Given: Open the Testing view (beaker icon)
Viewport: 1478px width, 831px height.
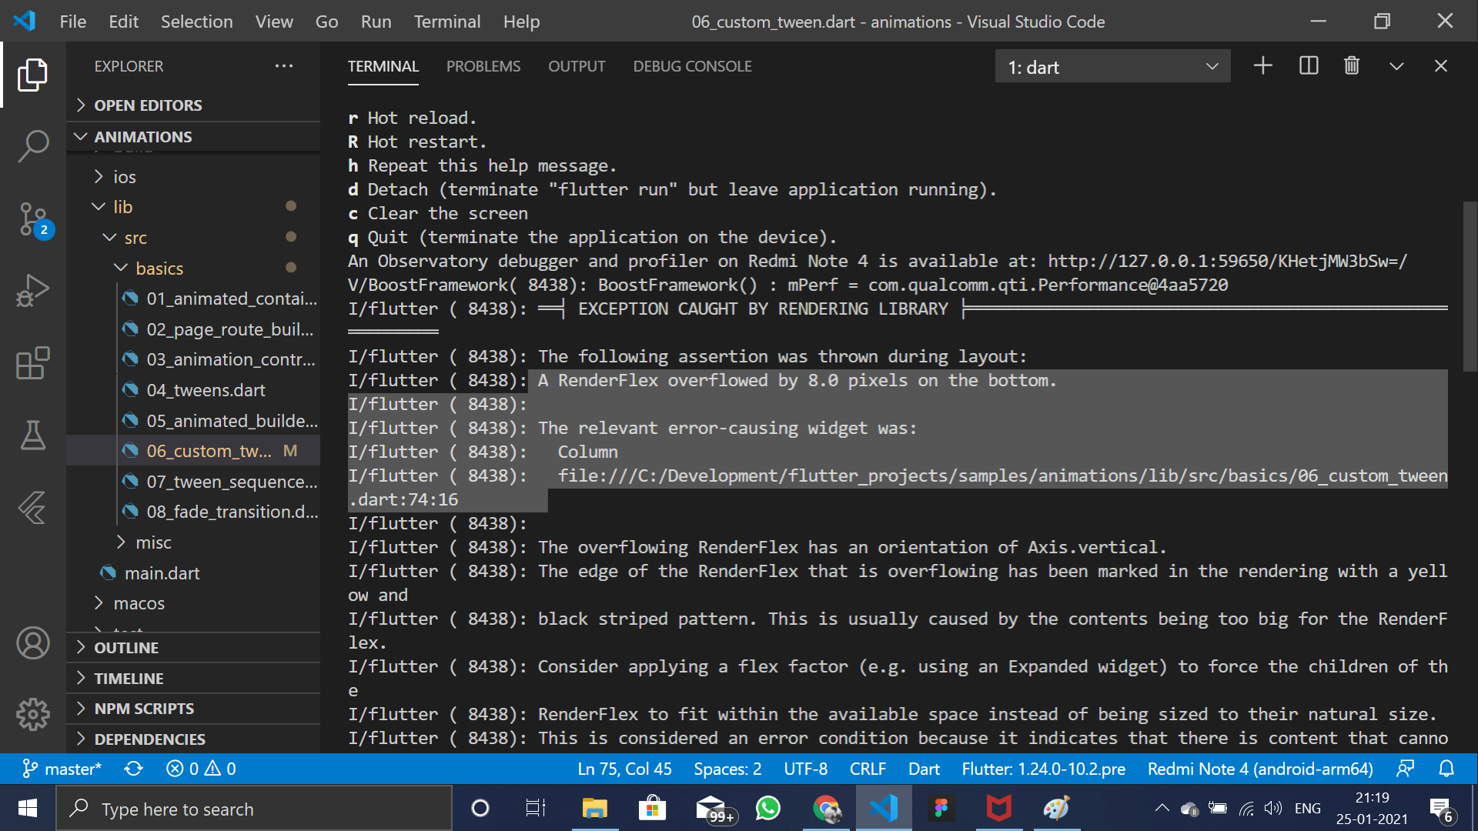Looking at the screenshot, I should 33,436.
